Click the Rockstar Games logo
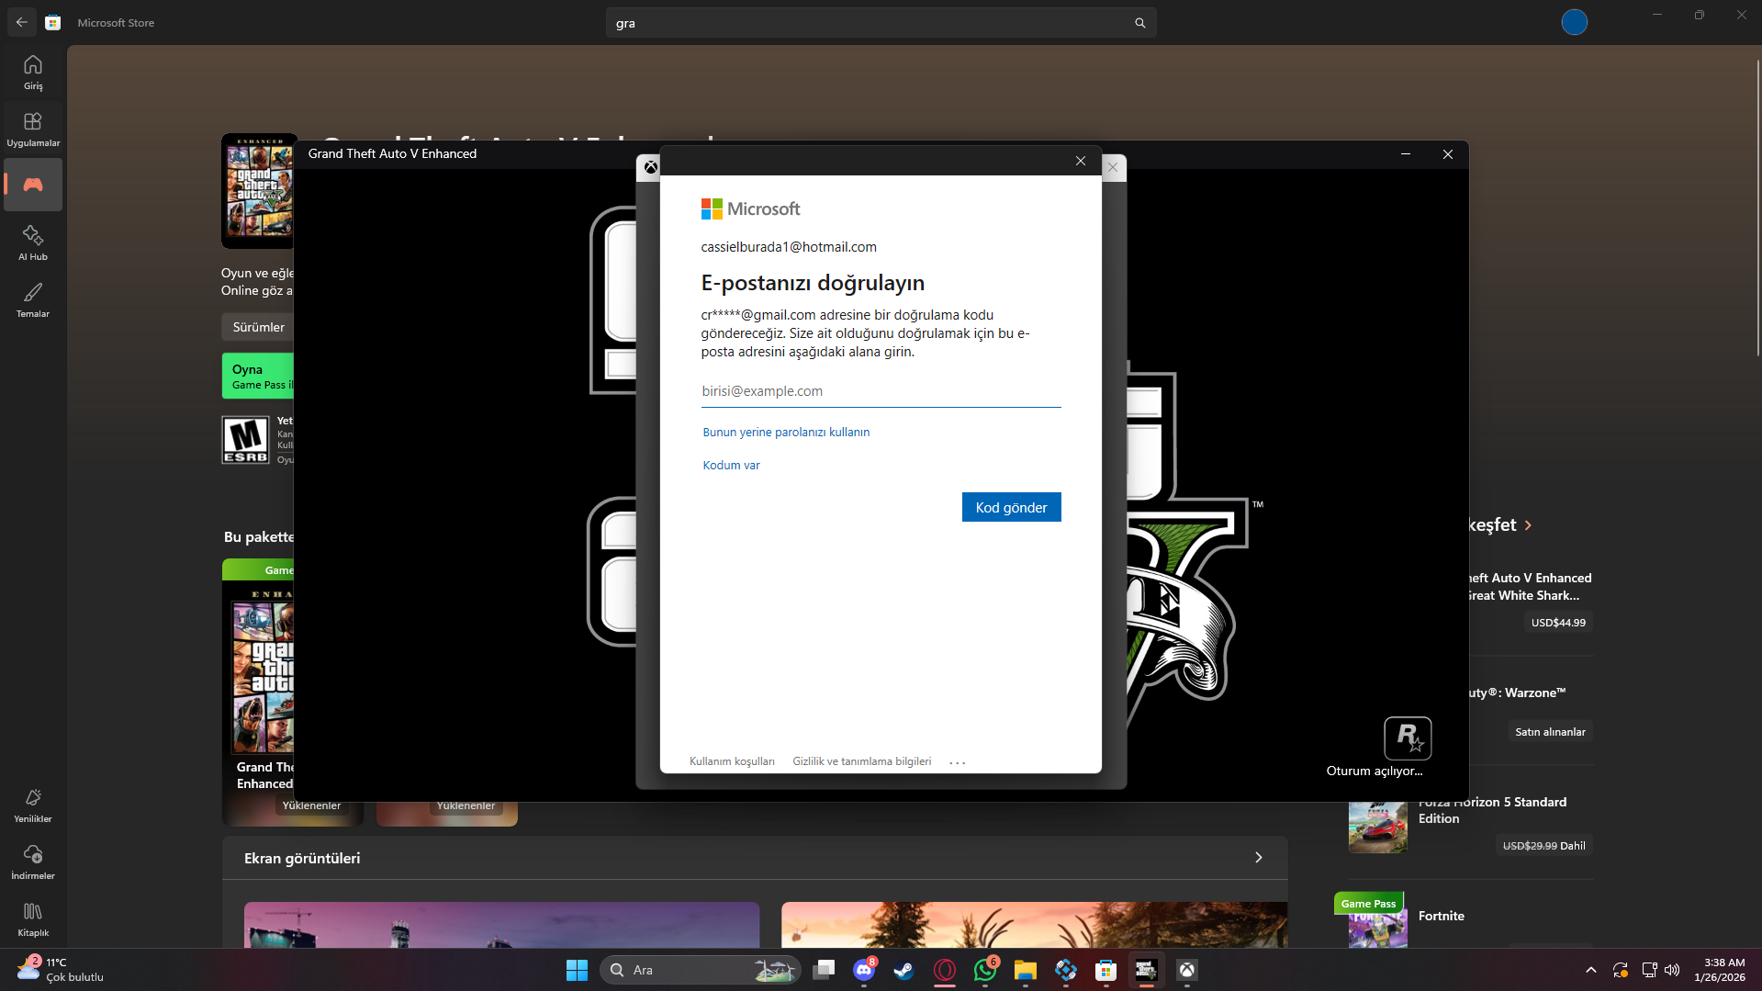 (x=1408, y=738)
